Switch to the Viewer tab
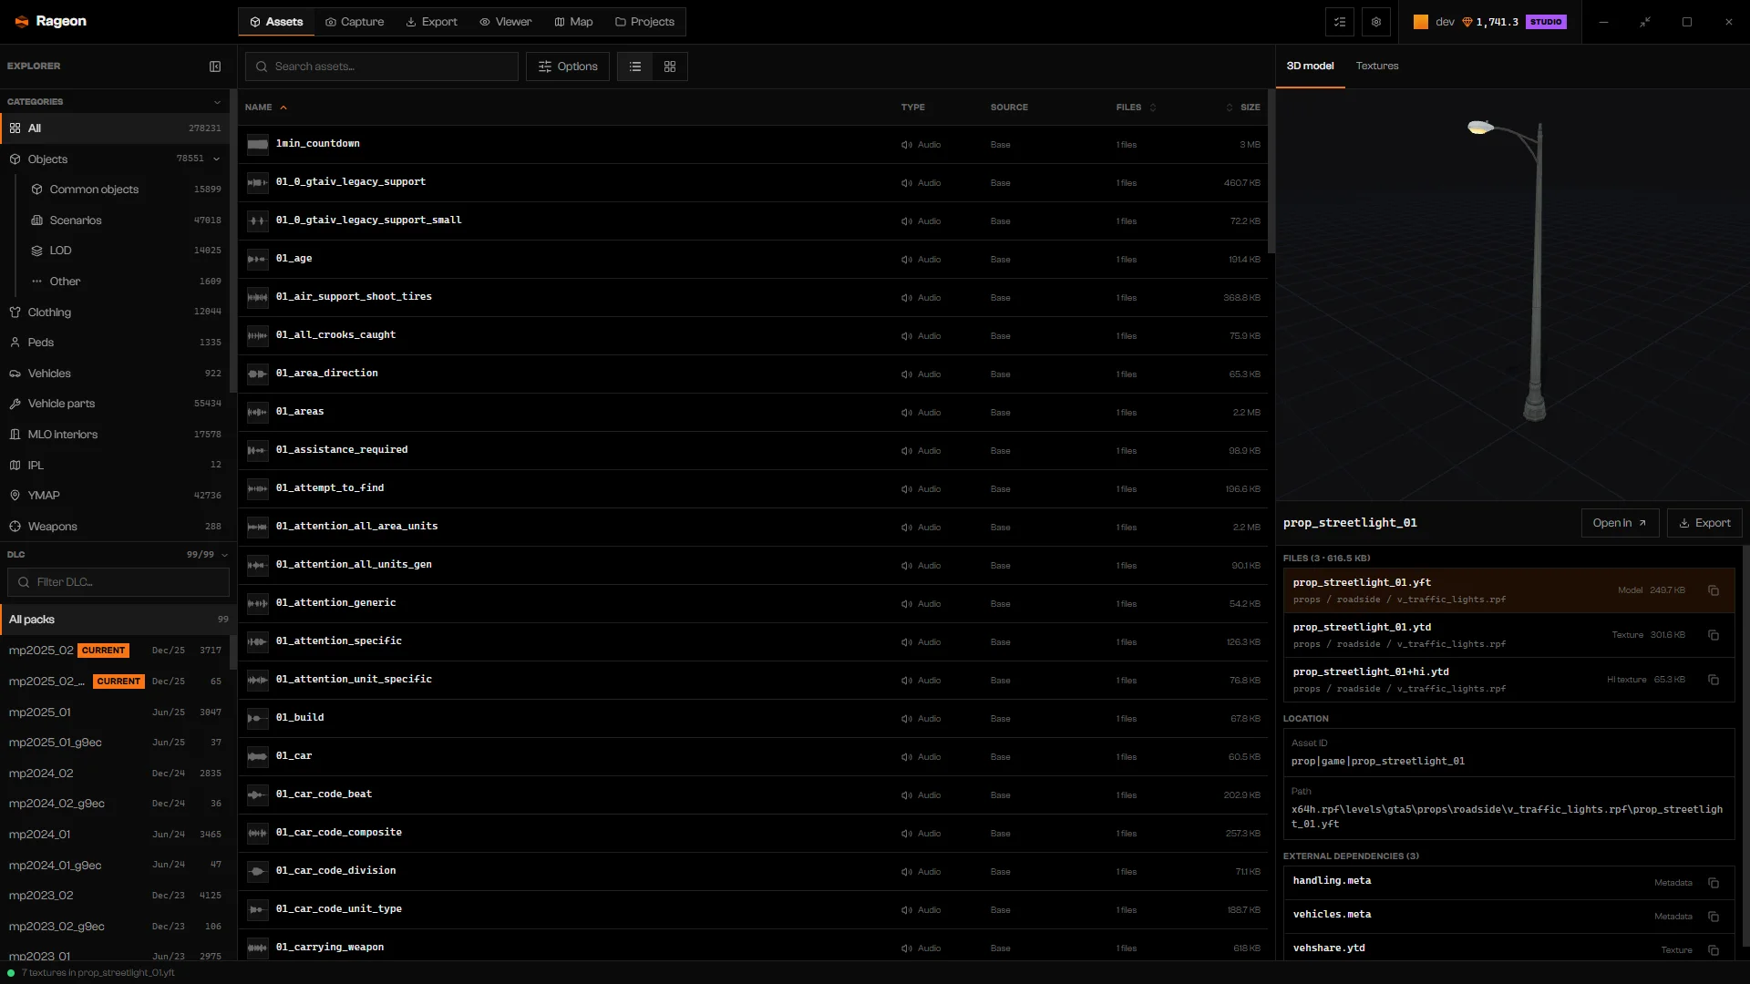This screenshot has height=984, width=1750. click(x=506, y=22)
